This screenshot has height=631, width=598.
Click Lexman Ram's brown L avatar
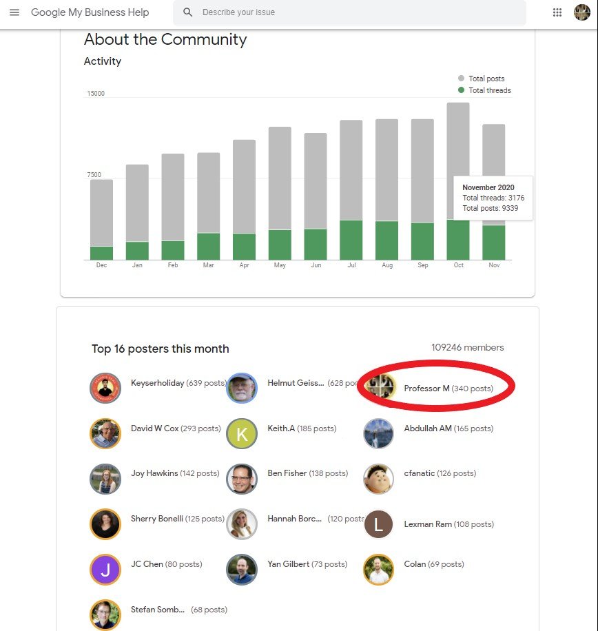tap(378, 524)
